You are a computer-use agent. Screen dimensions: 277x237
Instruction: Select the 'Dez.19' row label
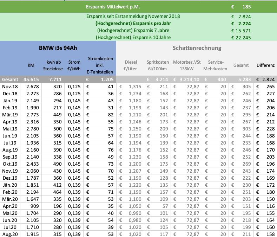[10, 178]
